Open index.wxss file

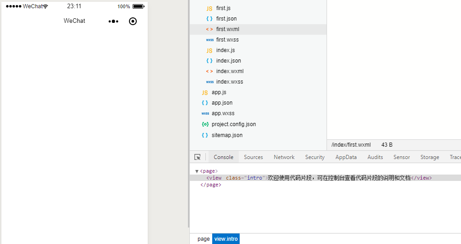(229, 82)
